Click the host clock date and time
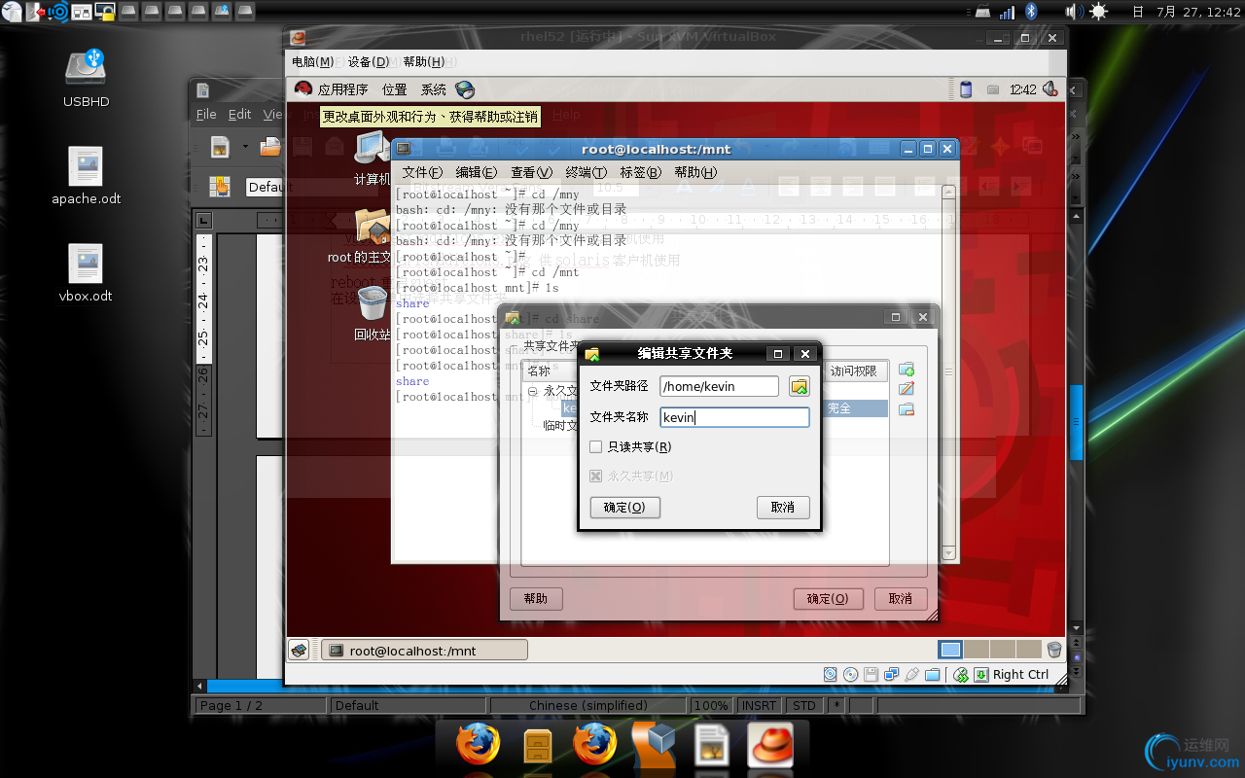Screen dimensions: 1245x778 pyautogui.click(x=1198, y=12)
